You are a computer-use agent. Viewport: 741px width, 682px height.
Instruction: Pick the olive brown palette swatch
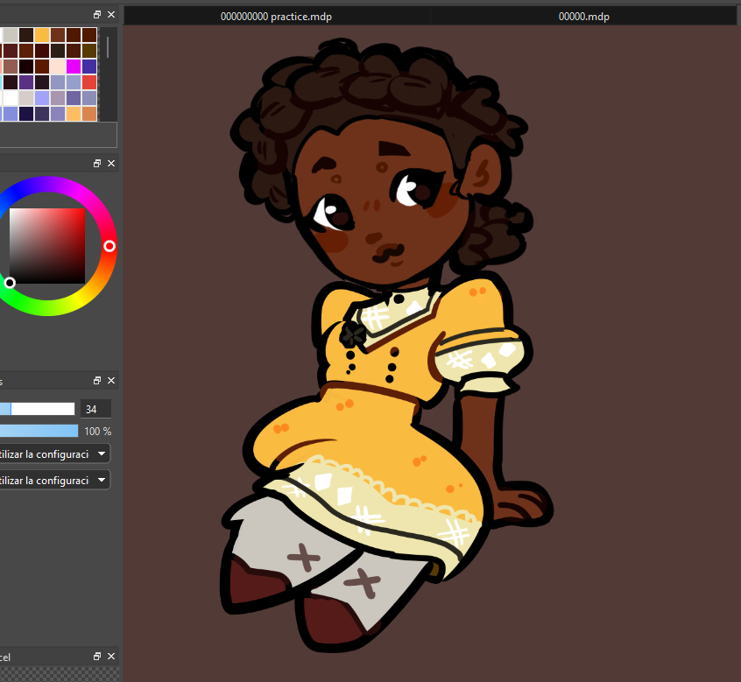89,51
